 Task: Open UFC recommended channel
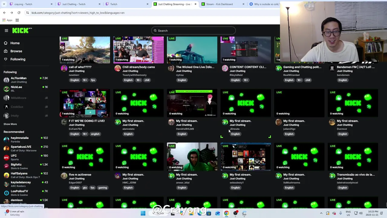pyautogui.click(x=26, y=157)
